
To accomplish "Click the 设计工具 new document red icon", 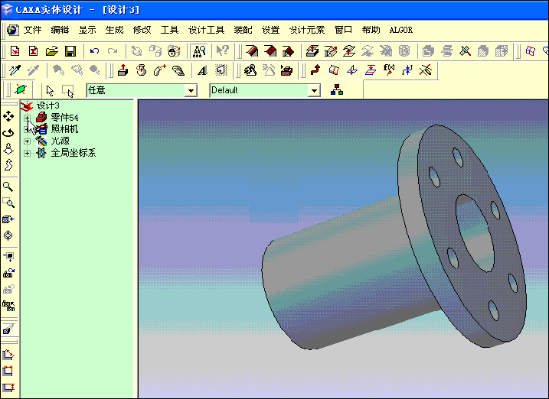I will click(15, 51).
